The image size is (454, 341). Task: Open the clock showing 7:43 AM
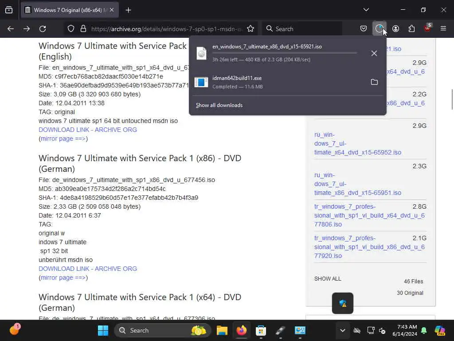point(405,330)
